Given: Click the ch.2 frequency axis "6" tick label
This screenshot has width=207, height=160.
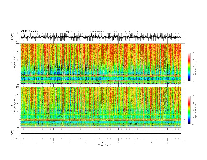Looking at the screenshot, I should tap(19, 103).
